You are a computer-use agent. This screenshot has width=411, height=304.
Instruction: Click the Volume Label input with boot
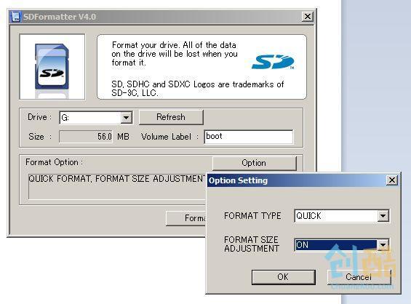click(249, 137)
